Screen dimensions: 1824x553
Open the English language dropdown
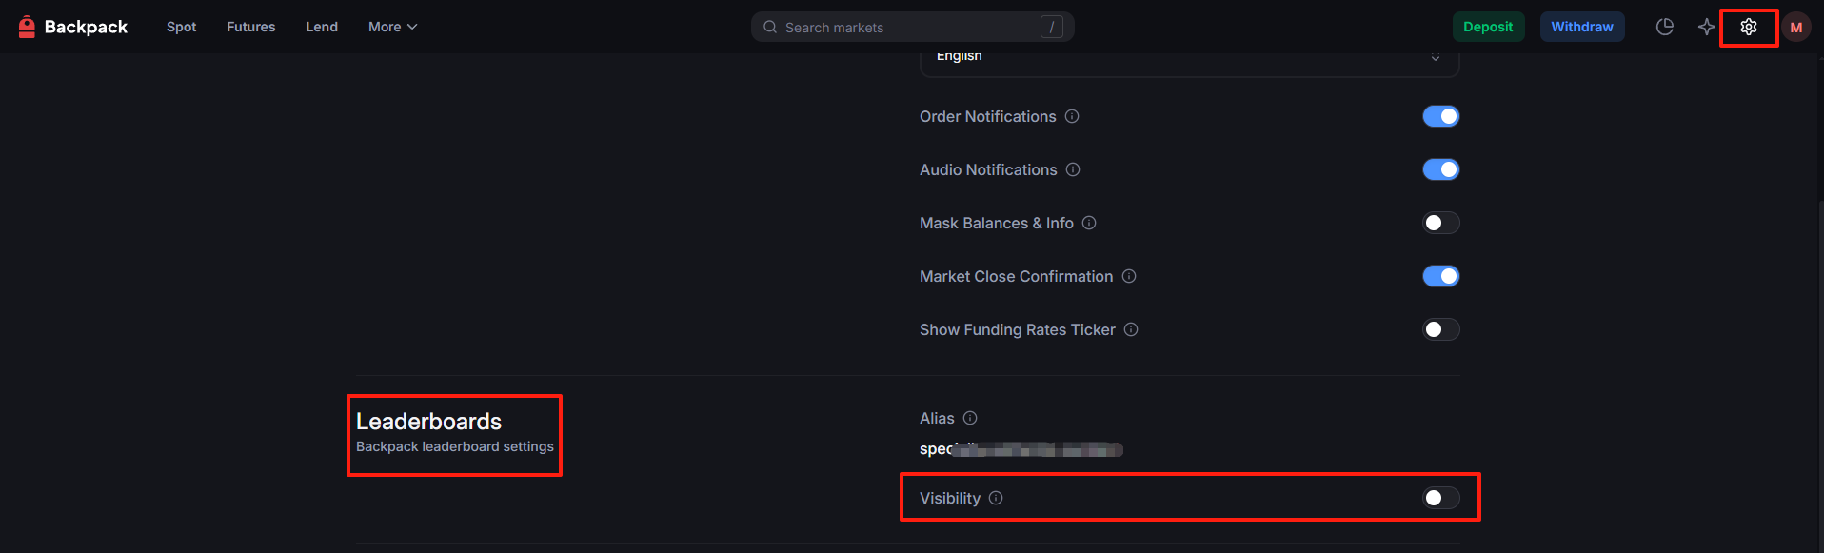coord(1189,59)
